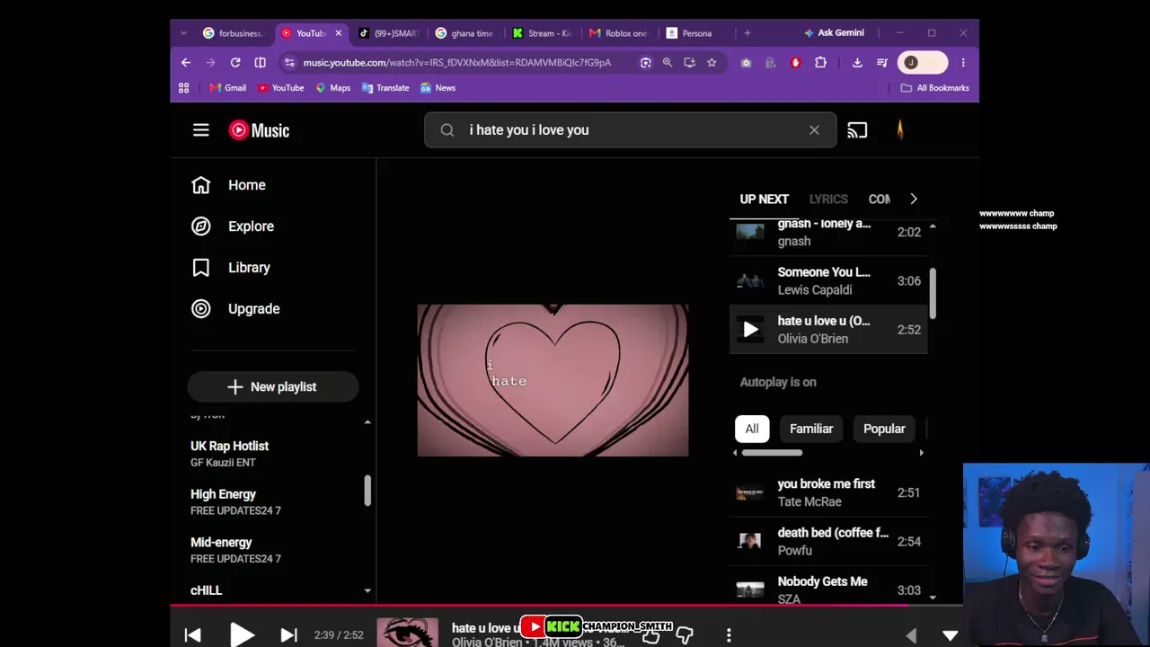The width and height of the screenshot is (1150, 647).
Task: Open the Translate bookmark
Action: coord(385,88)
